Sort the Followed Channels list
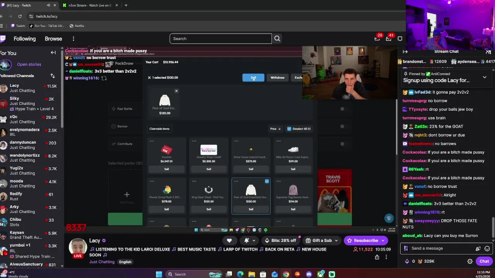 coord(53,76)
